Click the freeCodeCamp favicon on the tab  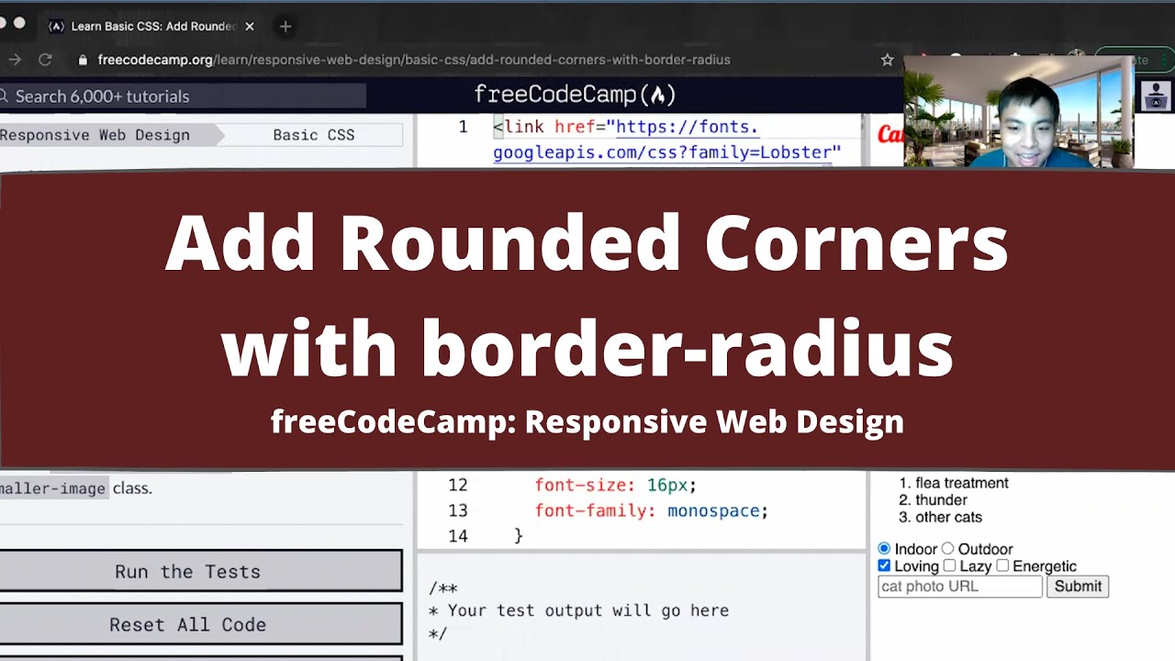56,27
